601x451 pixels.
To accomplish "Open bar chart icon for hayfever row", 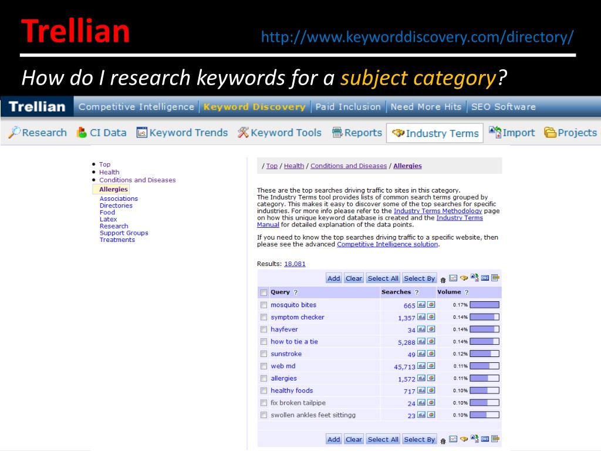I will click(421, 329).
